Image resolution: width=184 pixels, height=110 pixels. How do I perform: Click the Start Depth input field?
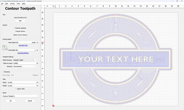click(x=27, y=43)
